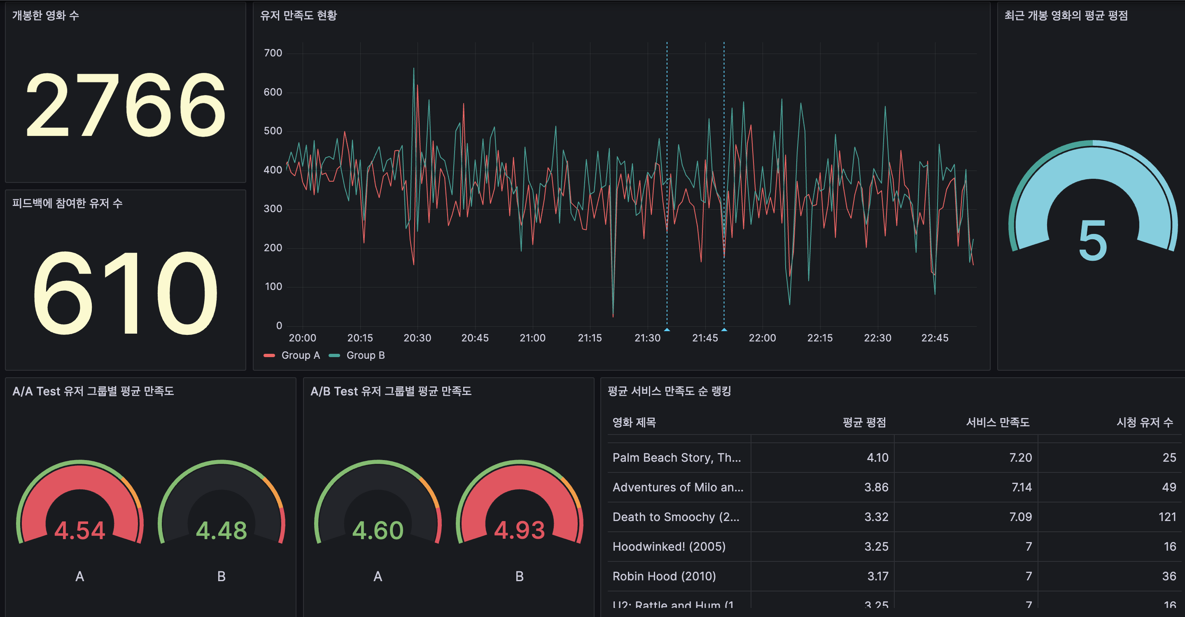Open the 유저 만족도 현황 panel title menu
This screenshot has width=1185, height=617.
tap(298, 16)
